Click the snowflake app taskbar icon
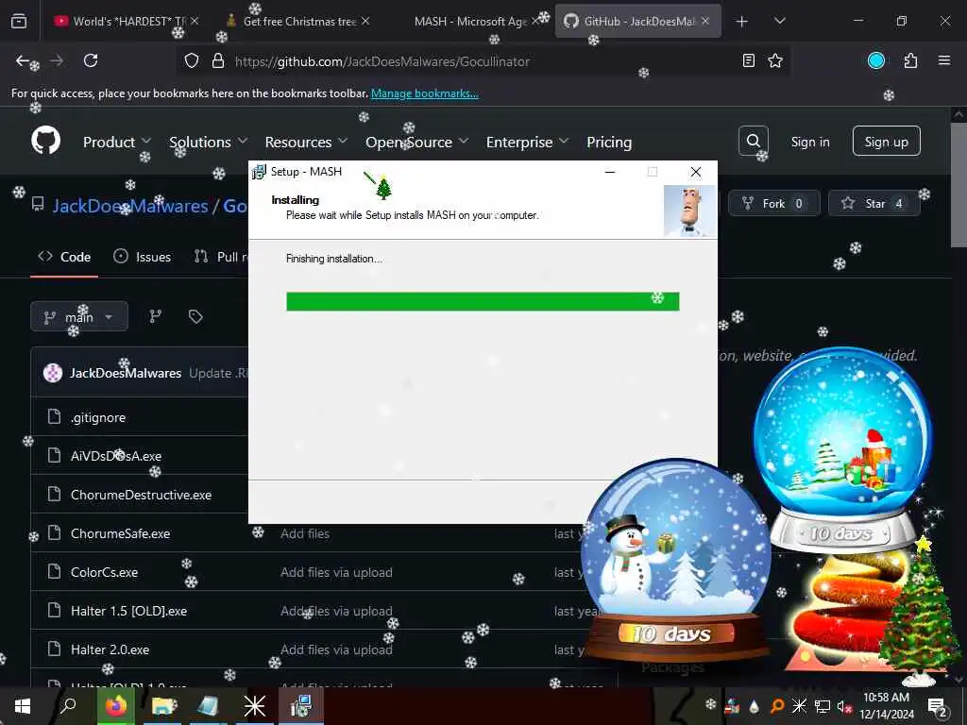The width and height of the screenshot is (967, 725). coord(254,706)
